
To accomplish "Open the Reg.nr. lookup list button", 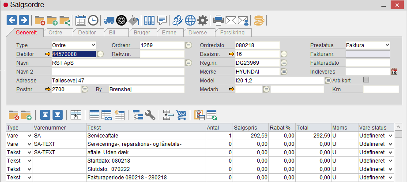I will click(284, 63).
